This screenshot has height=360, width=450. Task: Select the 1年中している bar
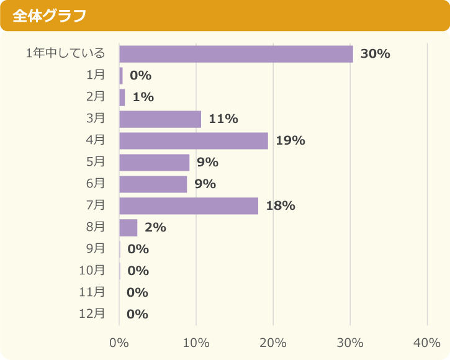click(x=236, y=54)
